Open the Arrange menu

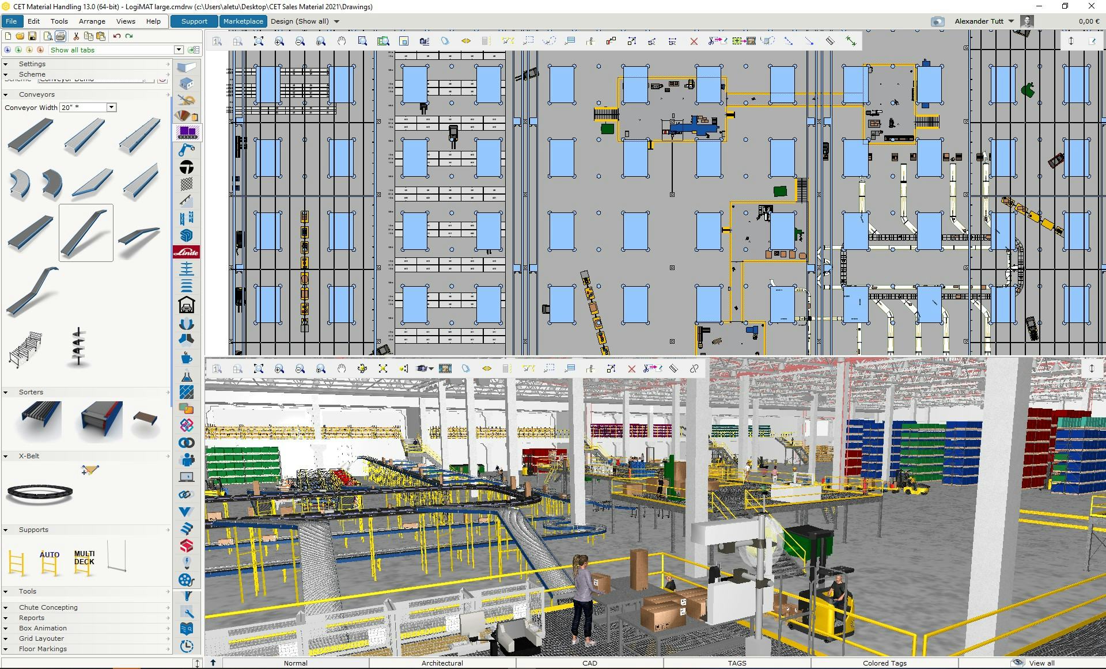point(92,21)
